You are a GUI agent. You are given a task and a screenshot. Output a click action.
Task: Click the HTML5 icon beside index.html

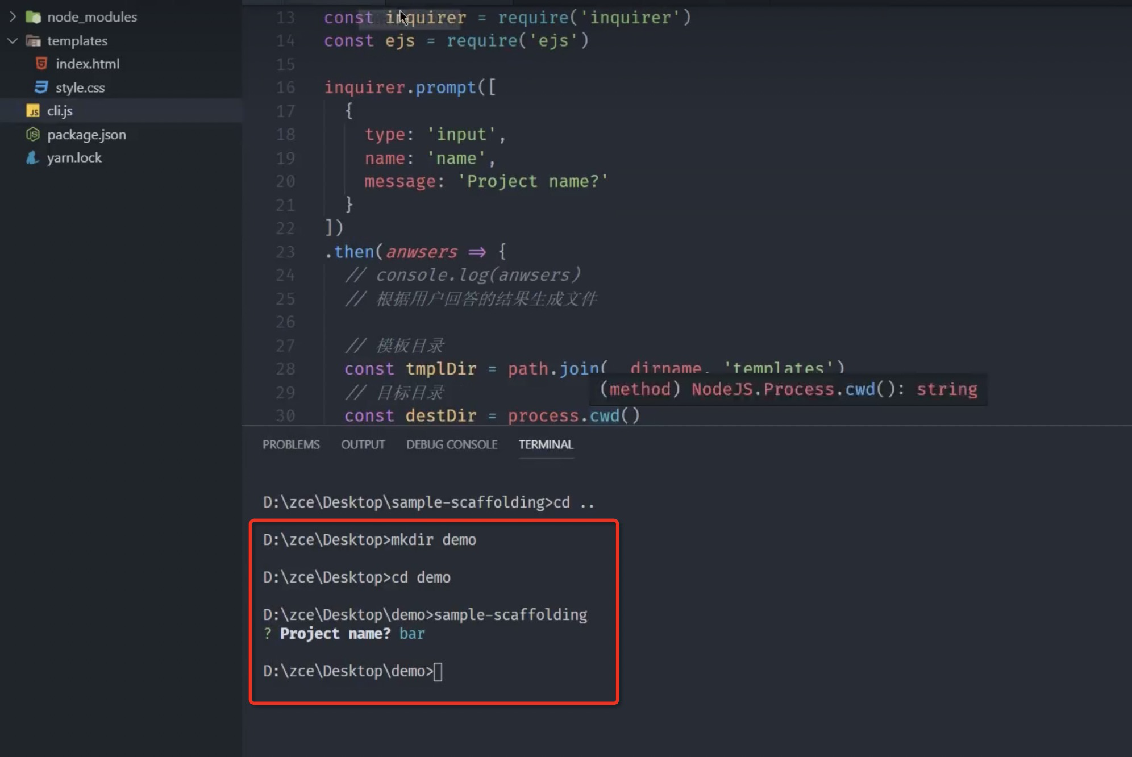point(41,64)
